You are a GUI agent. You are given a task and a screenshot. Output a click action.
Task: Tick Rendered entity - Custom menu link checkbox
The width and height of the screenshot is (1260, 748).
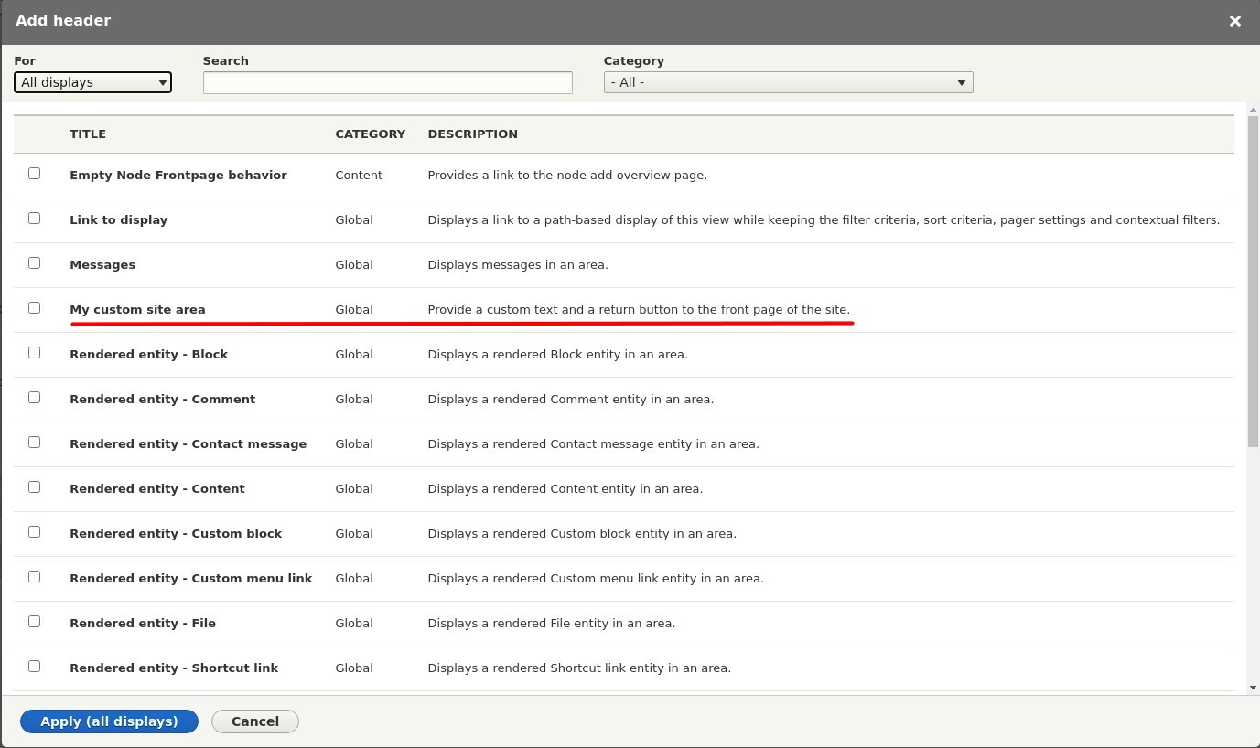pos(34,576)
